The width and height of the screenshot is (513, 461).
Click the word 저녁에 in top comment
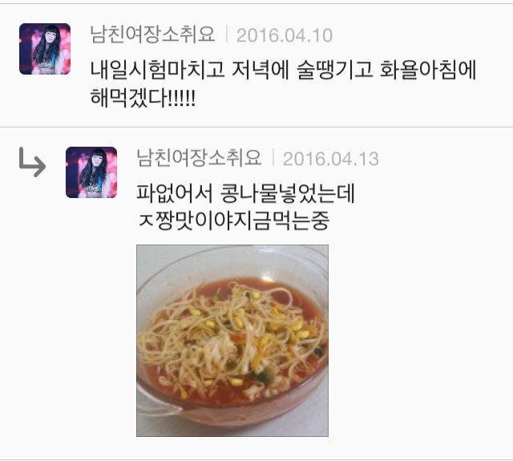261,70
